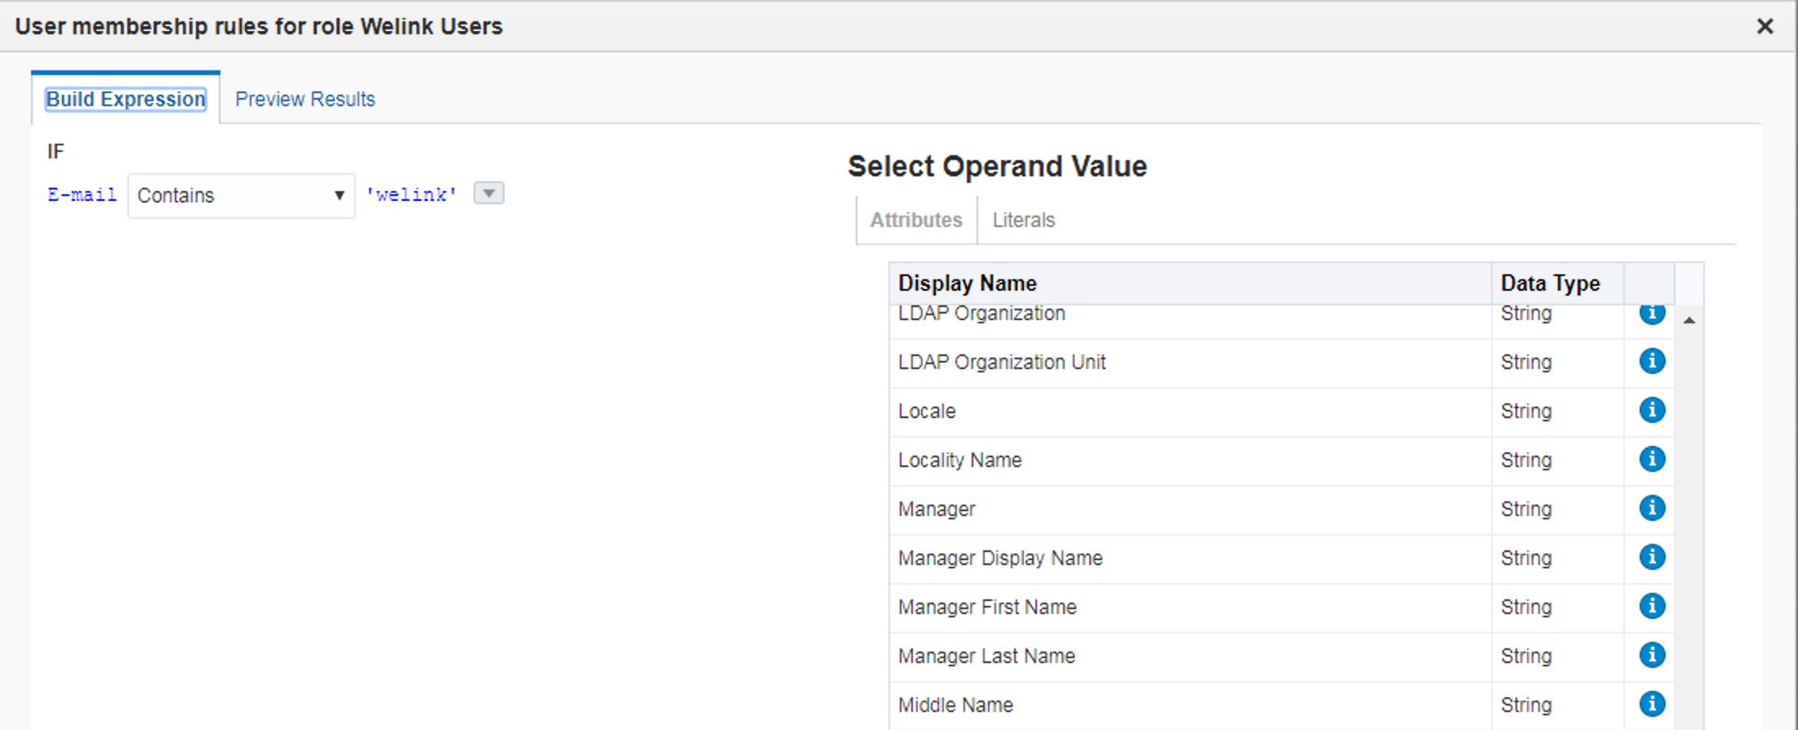Close the membership rules dialog
This screenshot has width=1798, height=730.
[1765, 26]
